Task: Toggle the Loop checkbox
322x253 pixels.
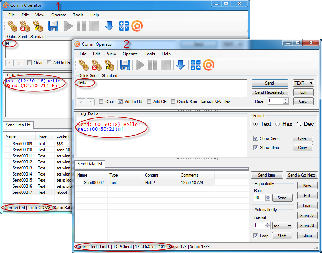Action: [255, 236]
